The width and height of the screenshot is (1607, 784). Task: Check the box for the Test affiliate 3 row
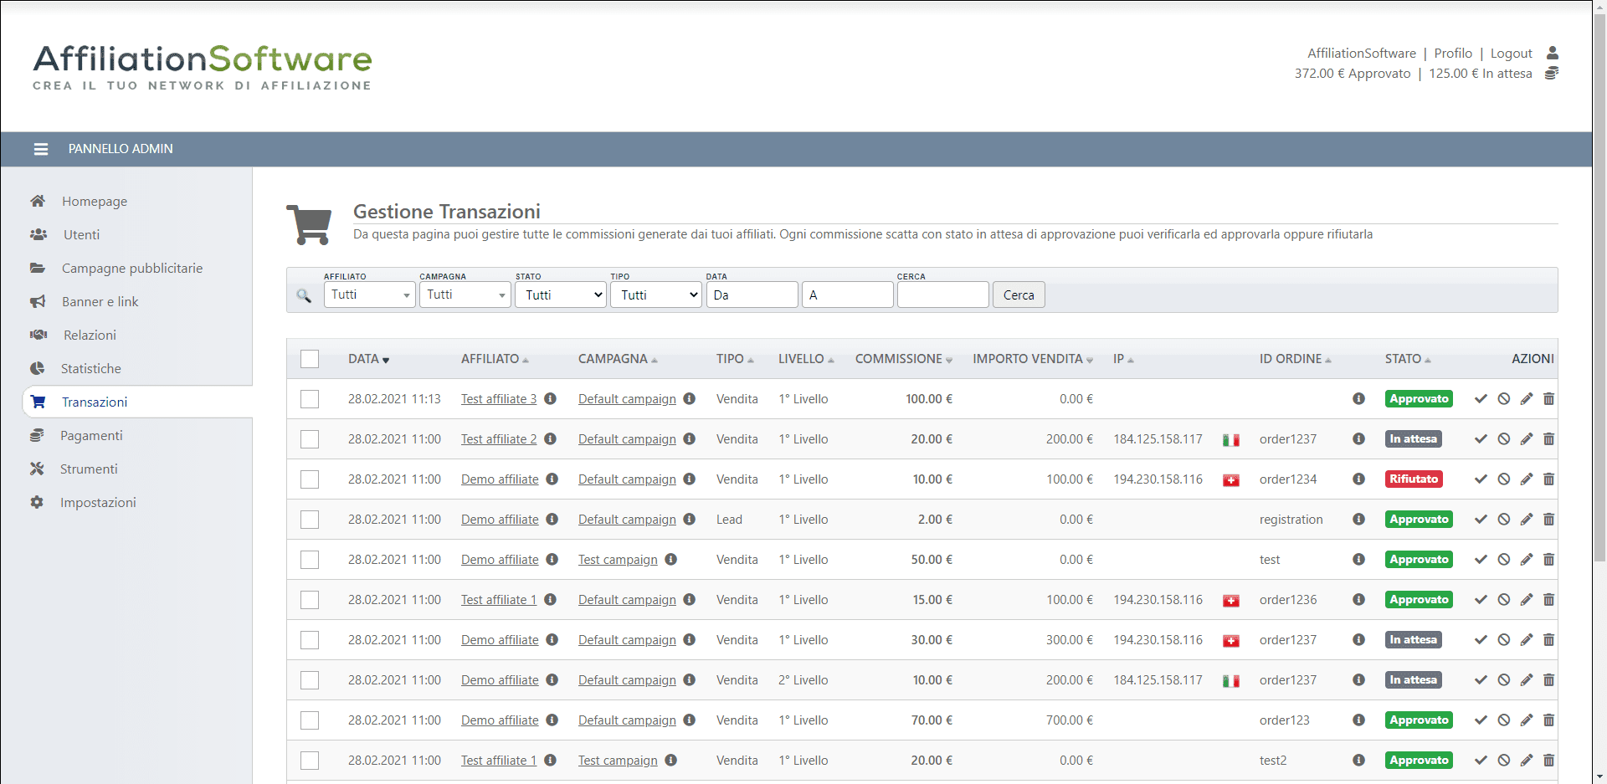coord(310,399)
